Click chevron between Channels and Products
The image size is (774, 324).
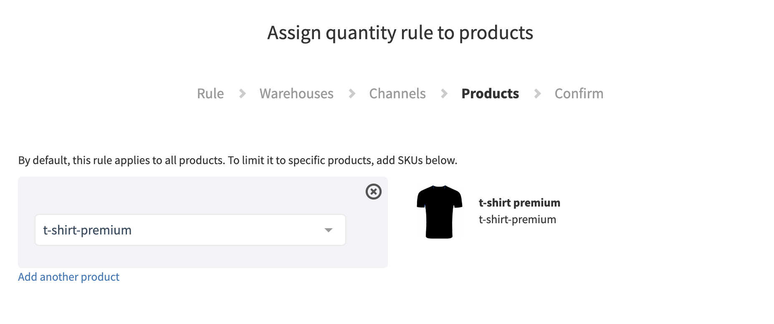click(444, 94)
